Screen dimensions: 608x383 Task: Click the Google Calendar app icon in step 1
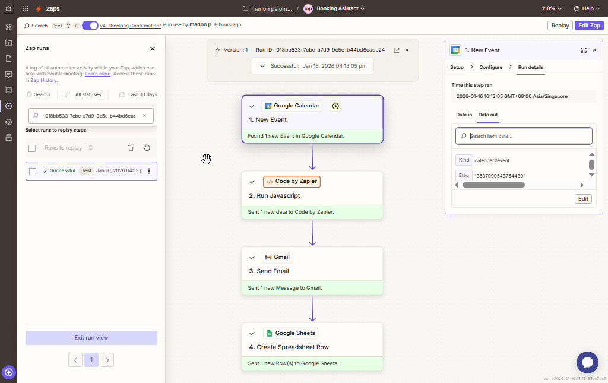(268, 106)
